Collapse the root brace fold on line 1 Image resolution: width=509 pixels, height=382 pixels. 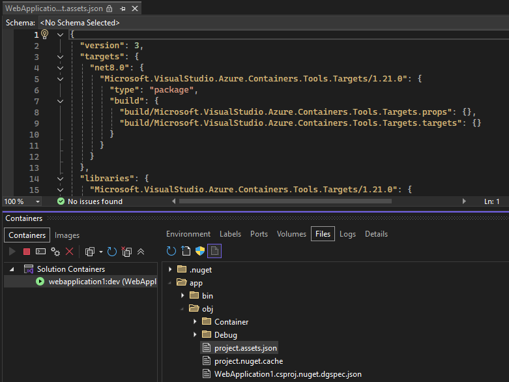tap(61, 35)
